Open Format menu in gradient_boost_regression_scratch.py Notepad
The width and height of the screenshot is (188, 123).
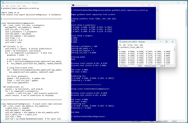point(13,5)
